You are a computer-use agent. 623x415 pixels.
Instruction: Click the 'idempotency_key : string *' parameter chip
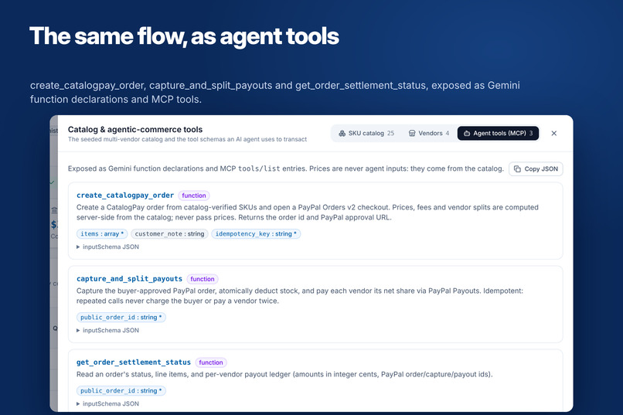[256, 234]
